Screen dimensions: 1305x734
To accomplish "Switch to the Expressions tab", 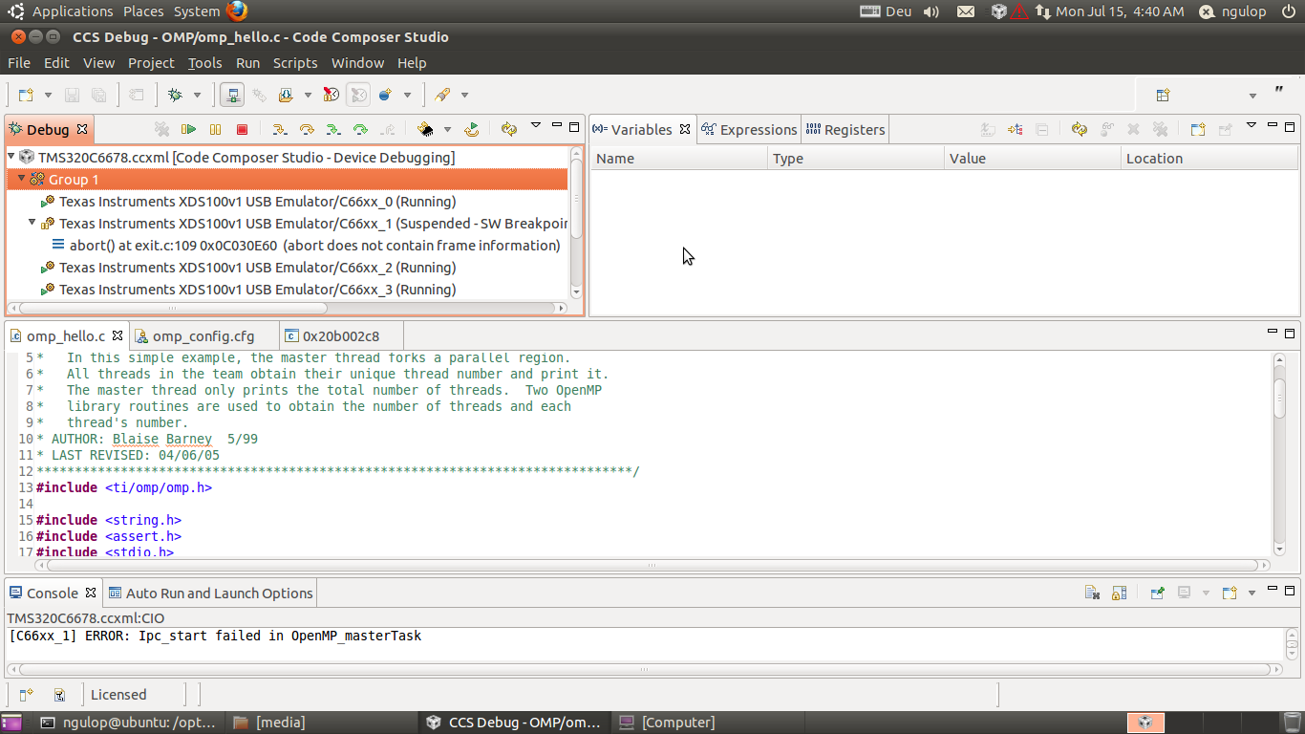I will (x=748, y=129).
